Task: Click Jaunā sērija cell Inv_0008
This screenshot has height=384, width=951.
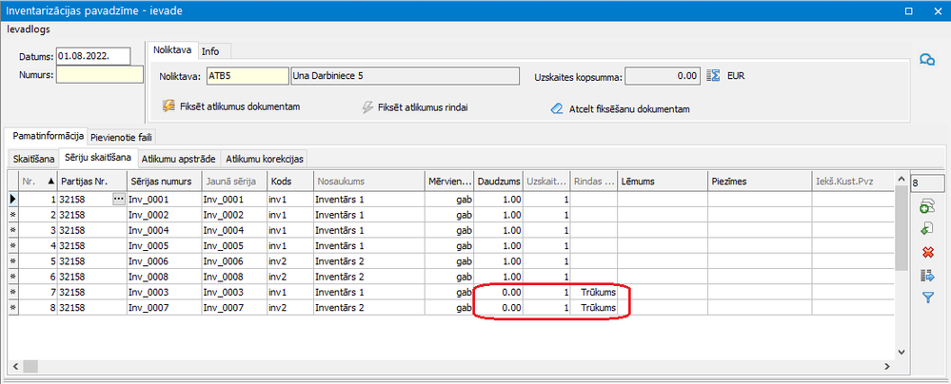Action: 235,277
